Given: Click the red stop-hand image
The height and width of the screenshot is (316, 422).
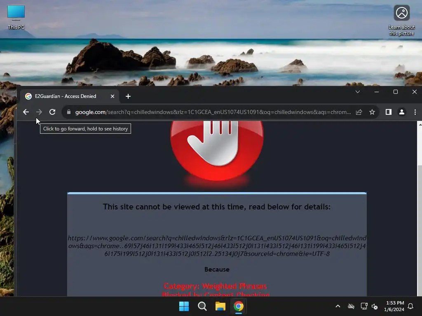Looking at the screenshot, I should [217, 151].
